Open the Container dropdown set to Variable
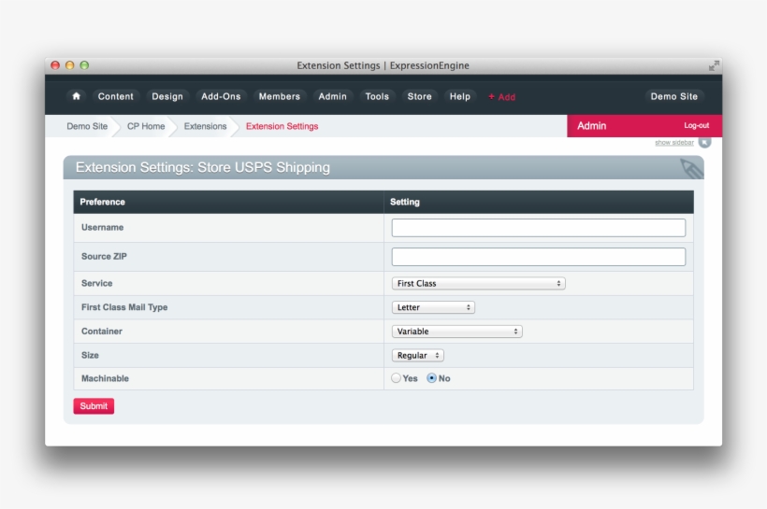 click(x=456, y=332)
